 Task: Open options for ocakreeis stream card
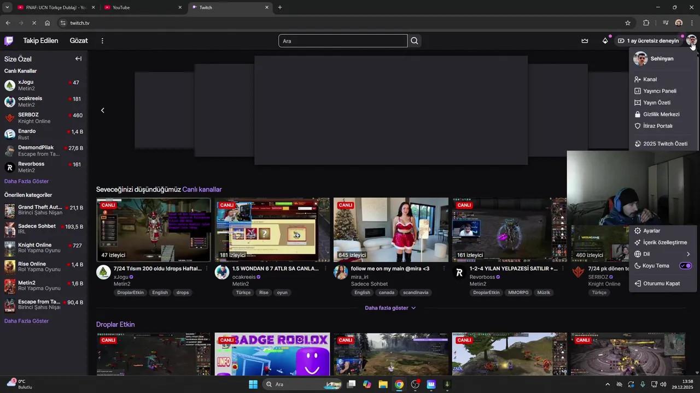(x=325, y=269)
